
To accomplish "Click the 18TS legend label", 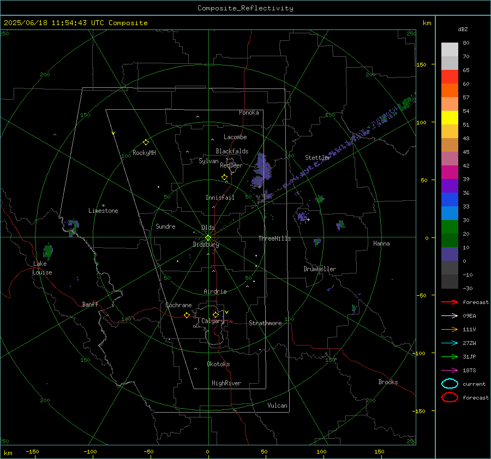I will (x=469, y=371).
